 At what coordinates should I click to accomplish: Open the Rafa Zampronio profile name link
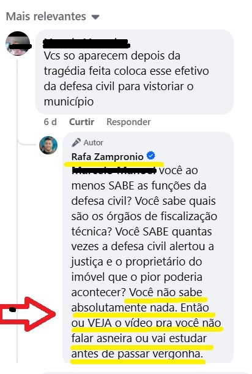[107, 157]
